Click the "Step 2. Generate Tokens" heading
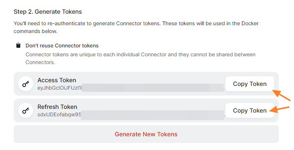The image size is (294, 150). pyautogui.click(x=48, y=12)
